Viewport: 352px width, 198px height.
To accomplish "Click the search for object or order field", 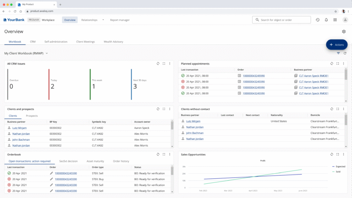I will pos(281,20).
